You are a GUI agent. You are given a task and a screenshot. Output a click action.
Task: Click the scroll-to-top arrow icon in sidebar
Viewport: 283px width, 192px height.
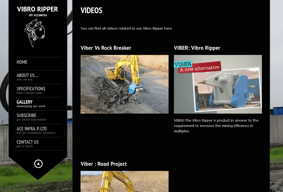(38, 164)
